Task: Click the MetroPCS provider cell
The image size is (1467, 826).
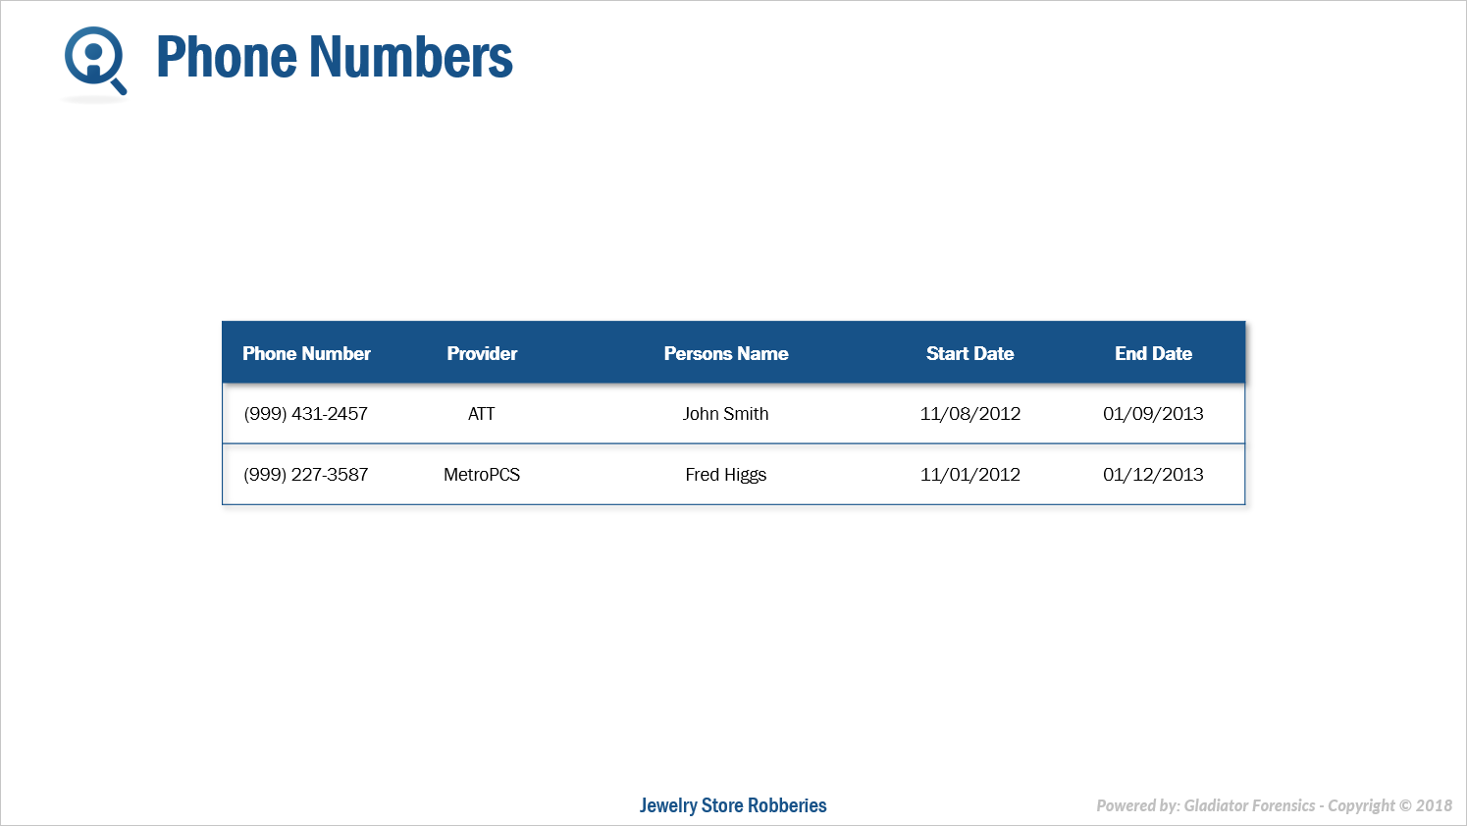Action: [482, 475]
